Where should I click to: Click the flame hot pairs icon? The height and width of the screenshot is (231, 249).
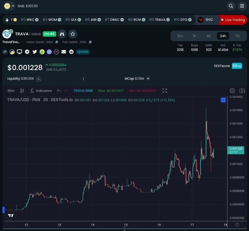pos(7,20)
